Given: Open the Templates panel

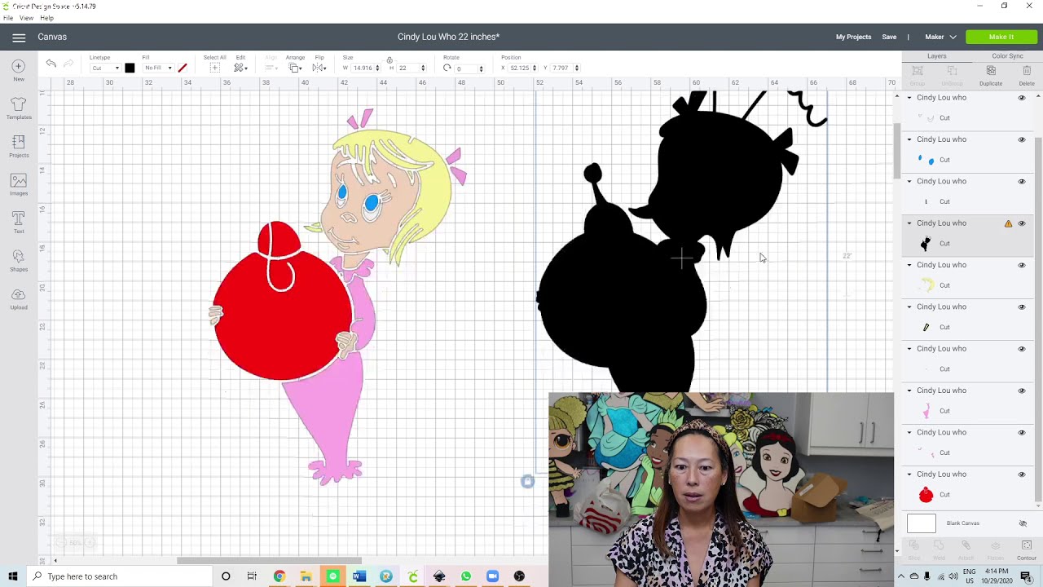Looking at the screenshot, I should click(18, 108).
